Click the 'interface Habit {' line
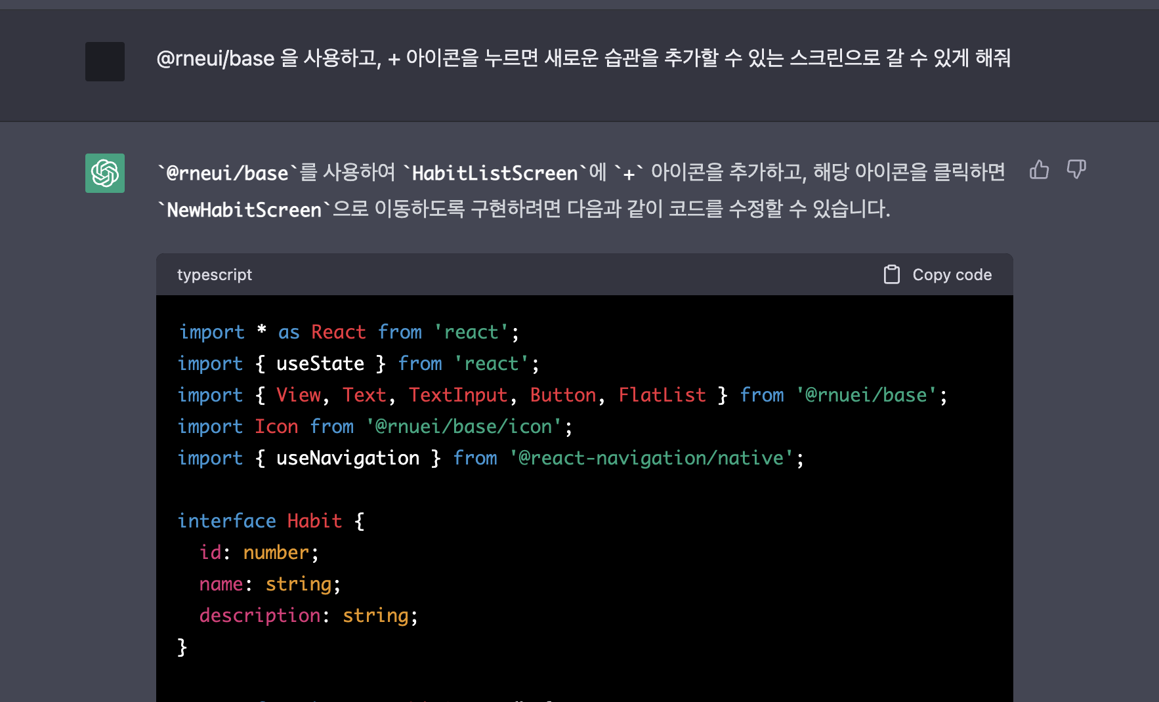 pyautogui.click(x=271, y=521)
